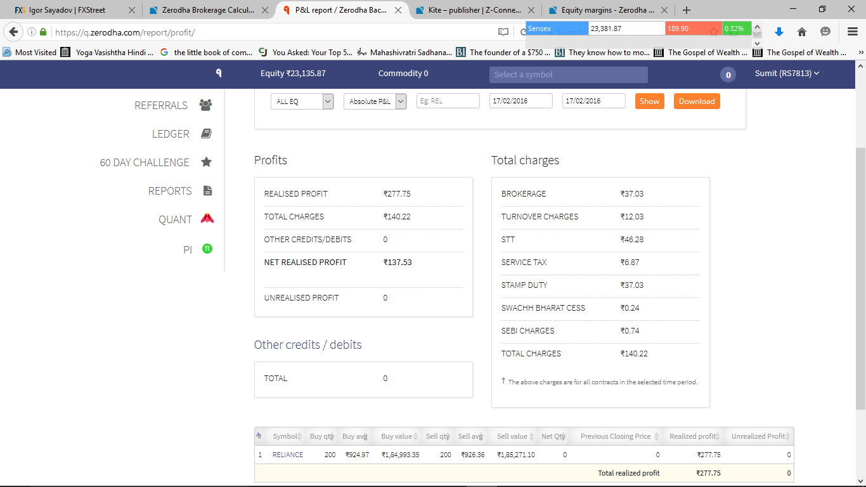Click the orange Show button
This screenshot has height=487, width=866.
click(x=650, y=101)
